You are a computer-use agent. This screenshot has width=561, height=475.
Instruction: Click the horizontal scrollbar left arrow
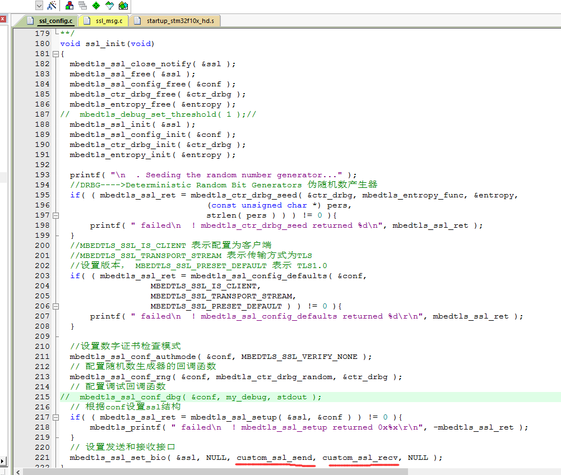tap(18, 472)
